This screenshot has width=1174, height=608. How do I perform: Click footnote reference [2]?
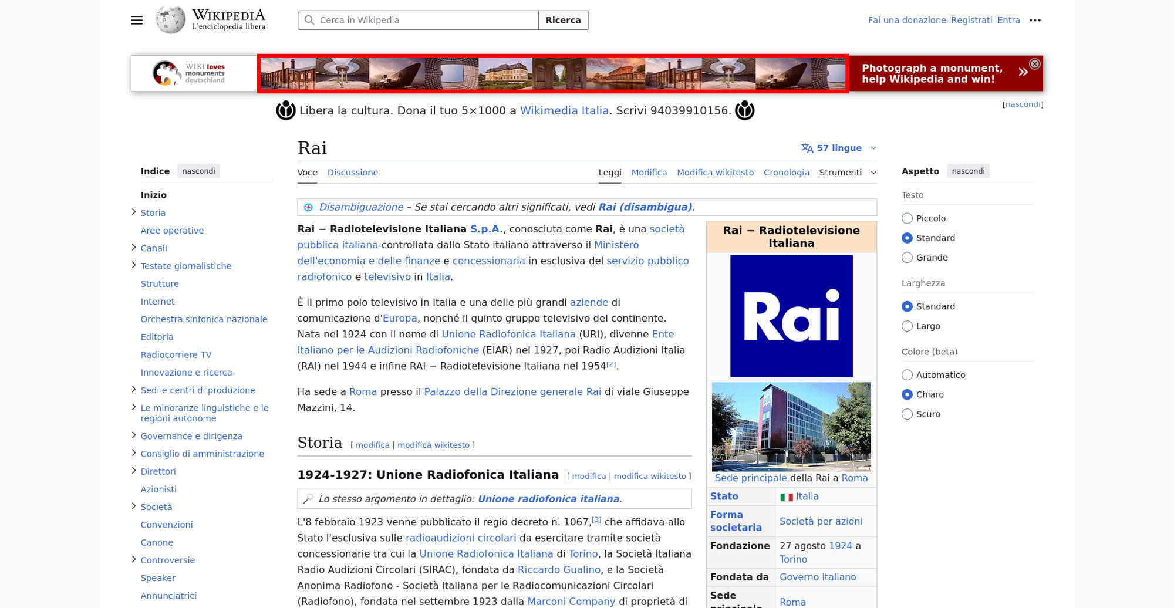pos(612,364)
